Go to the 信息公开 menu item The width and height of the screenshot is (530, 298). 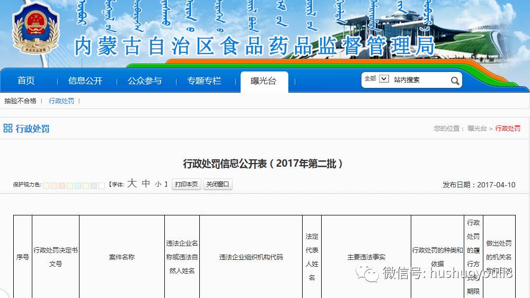tap(85, 81)
